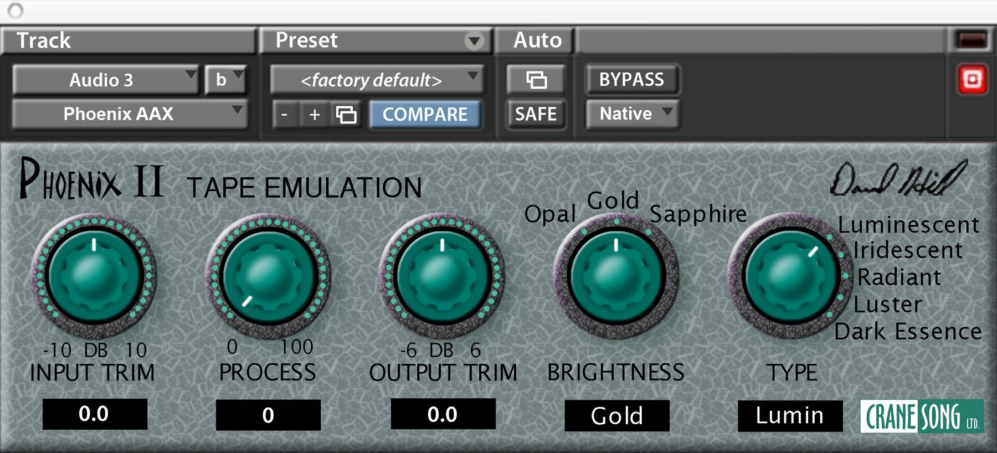Copy preset settings icon next to plus

point(346,114)
